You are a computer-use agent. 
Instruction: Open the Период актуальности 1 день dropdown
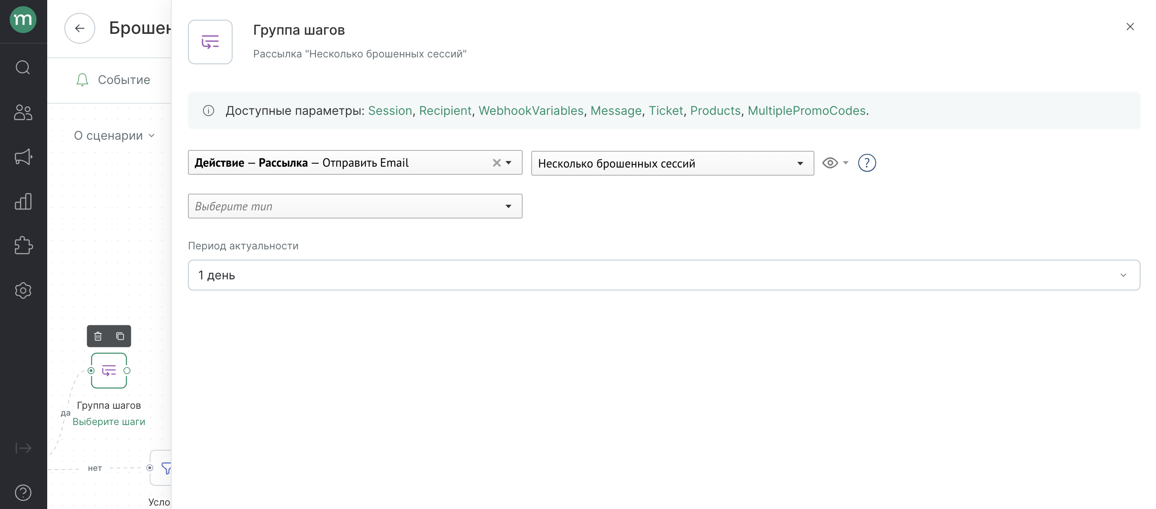(x=664, y=275)
